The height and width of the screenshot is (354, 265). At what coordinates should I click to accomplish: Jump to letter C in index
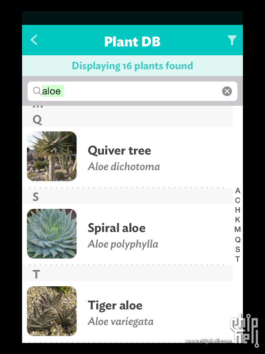click(238, 200)
